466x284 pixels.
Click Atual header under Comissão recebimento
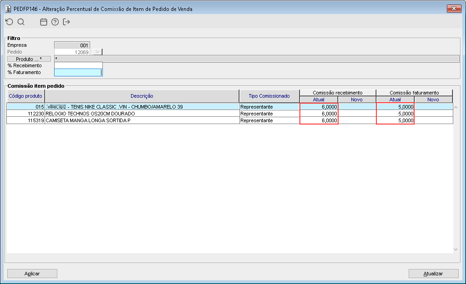[319, 100]
